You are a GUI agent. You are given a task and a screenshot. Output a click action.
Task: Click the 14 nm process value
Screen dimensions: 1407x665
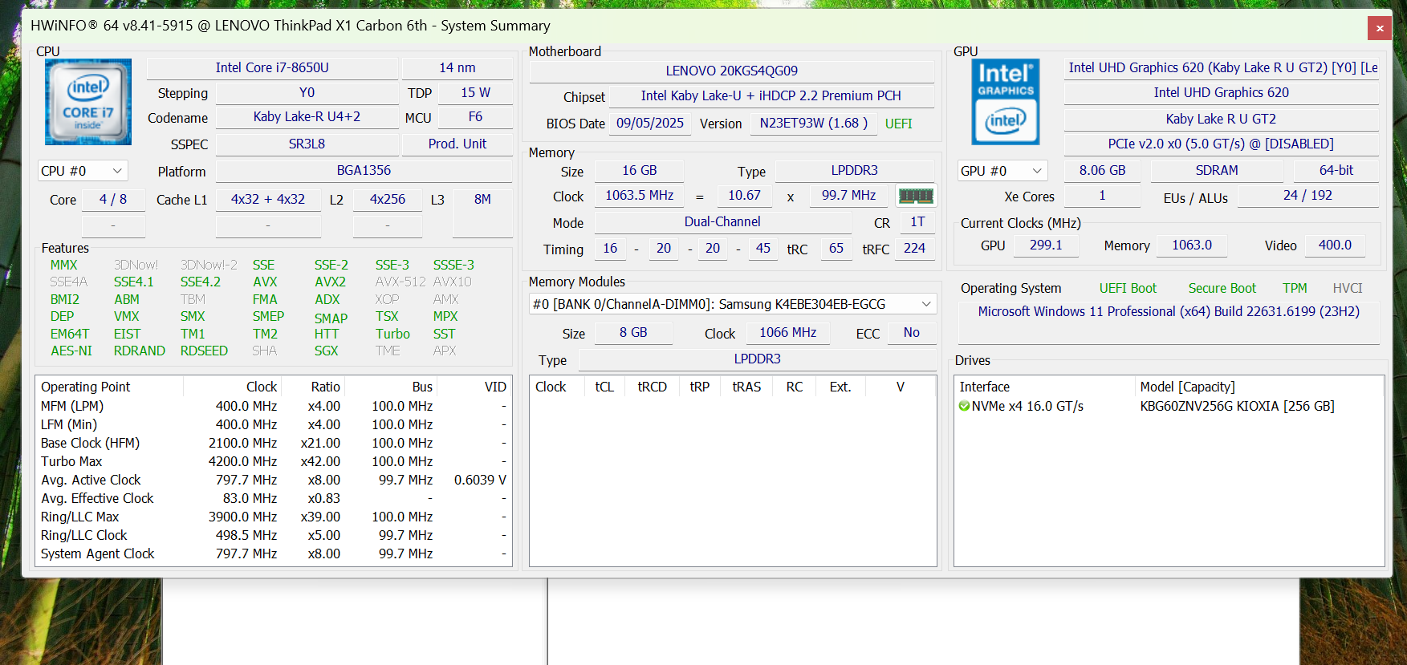click(x=457, y=68)
